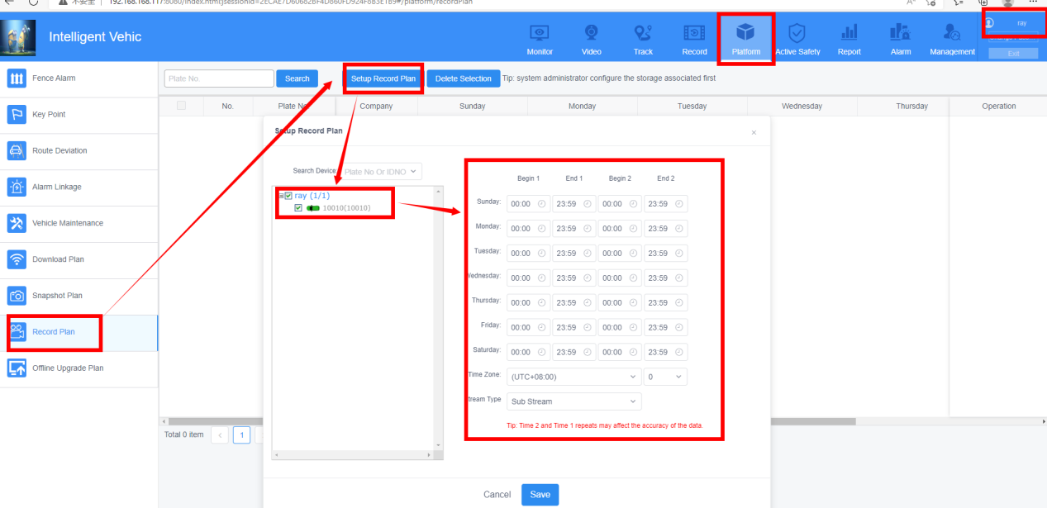Click the Delete Selection button
The width and height of the screenshot is (1047, 508).
(x=464, y=78)
